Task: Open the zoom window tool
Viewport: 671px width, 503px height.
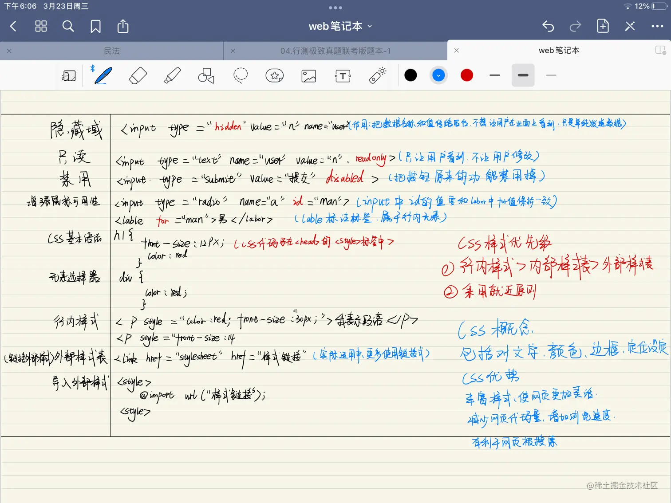Action: 69,76
